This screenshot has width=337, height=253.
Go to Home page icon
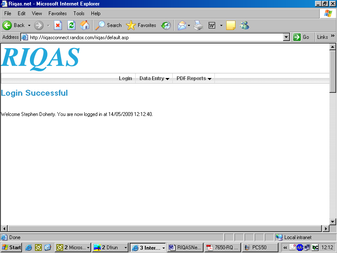tap(85, 25)
